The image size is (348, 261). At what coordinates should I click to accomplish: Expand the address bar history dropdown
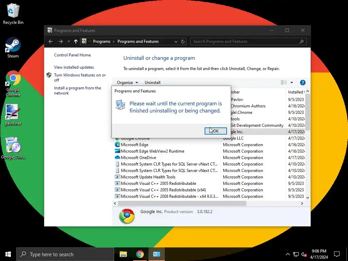tap(176, 41)
